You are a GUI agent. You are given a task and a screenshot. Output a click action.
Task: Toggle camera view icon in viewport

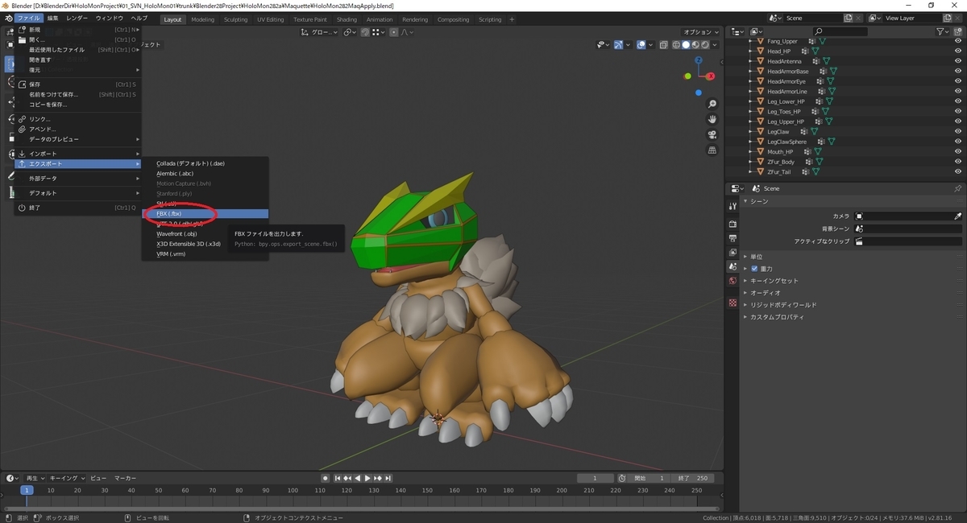coord(712,134)
